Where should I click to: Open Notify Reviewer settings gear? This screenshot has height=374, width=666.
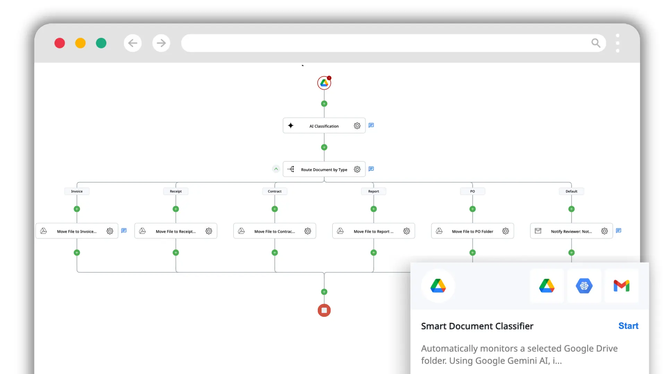(604, 231)
